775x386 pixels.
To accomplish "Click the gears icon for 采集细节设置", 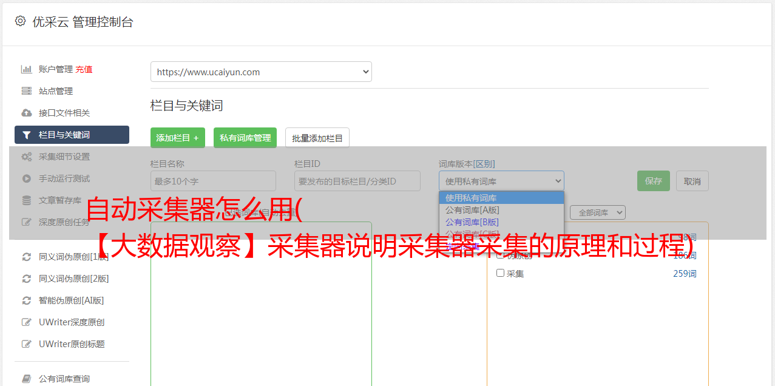I will pyautogui.click(x=26, y=157).
